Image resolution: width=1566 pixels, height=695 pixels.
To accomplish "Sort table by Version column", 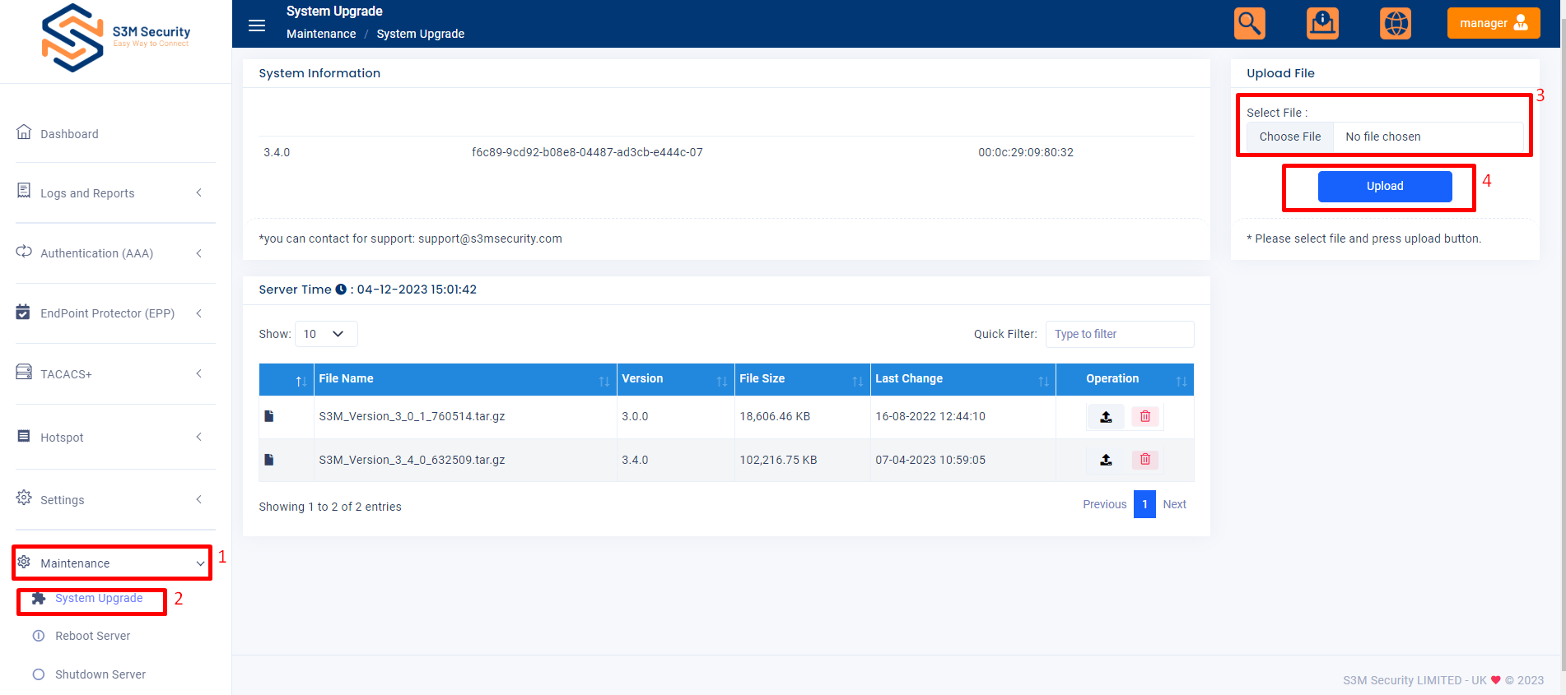I will tap(675, 379).
